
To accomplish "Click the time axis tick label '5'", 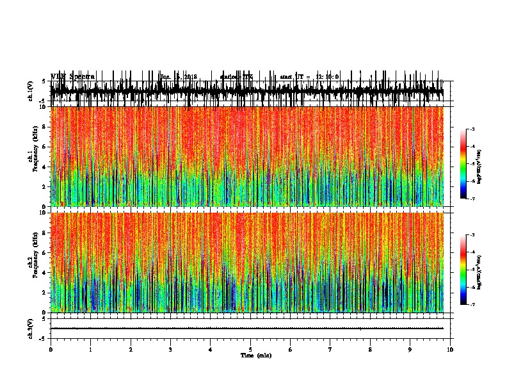I will tap(250, 350).
